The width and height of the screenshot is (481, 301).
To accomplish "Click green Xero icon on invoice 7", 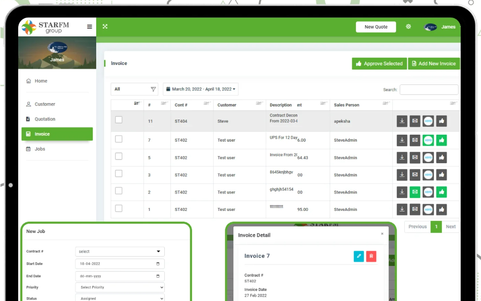I will click(x=428, y=140).
